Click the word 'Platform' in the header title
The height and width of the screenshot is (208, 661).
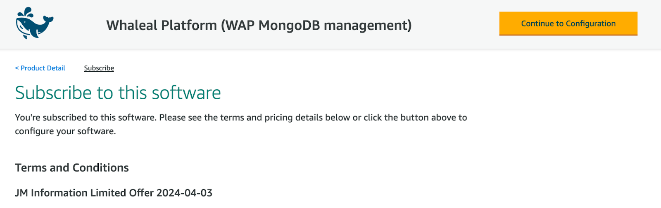189,25
